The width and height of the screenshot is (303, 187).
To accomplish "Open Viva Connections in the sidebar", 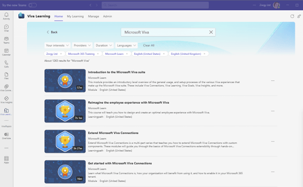I will [7, 88].
